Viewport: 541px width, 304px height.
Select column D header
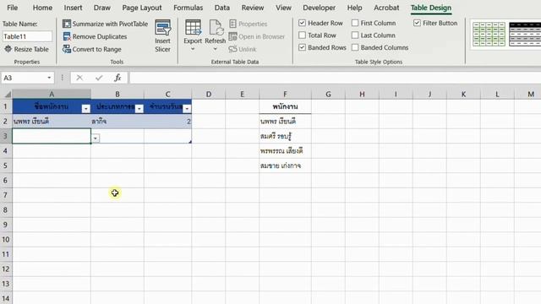209,94
